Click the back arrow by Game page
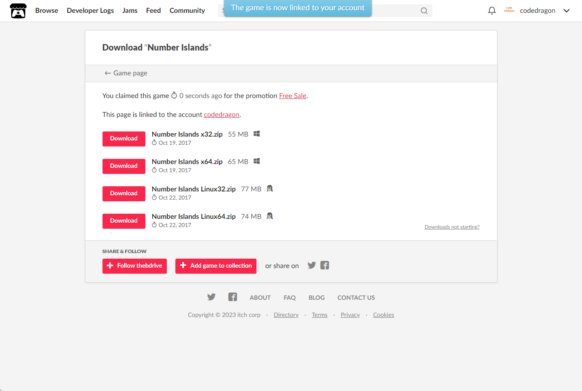 point(108,73)
